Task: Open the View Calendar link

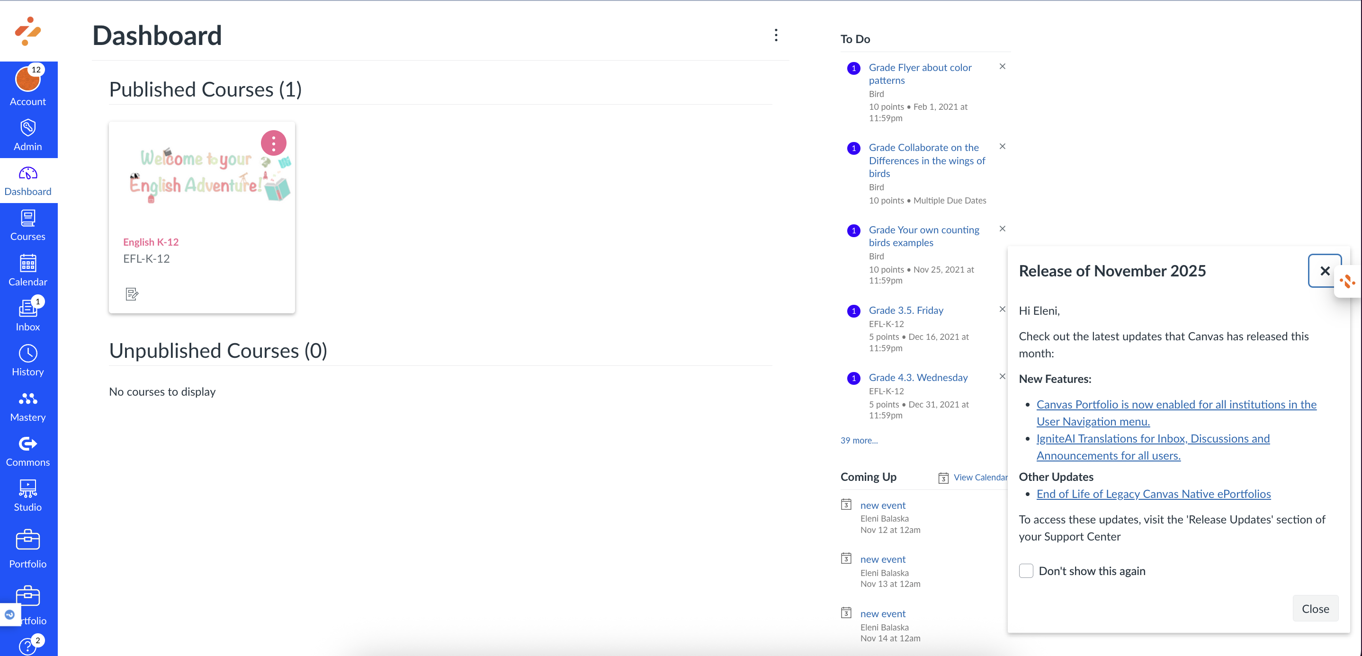Action: coord(980,477)
